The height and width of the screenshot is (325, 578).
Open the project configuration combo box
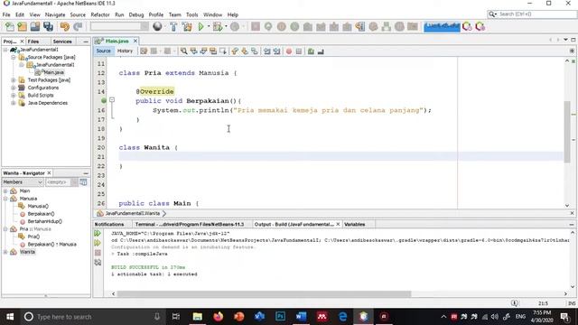(119, 26)
